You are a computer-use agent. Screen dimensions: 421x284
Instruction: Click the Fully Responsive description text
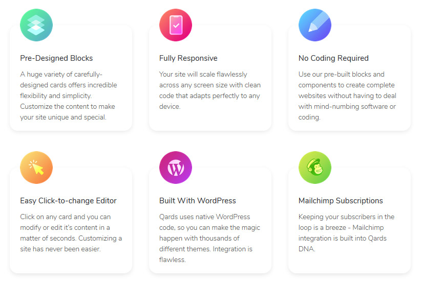coord(210,90)
